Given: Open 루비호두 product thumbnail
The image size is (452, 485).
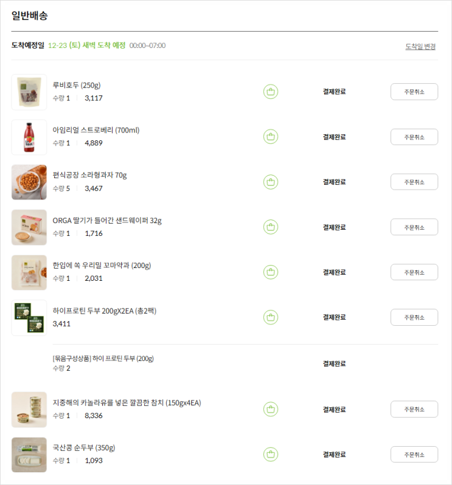Looking at the screenshot, I should pyautogui.click(x=29, y=92).
